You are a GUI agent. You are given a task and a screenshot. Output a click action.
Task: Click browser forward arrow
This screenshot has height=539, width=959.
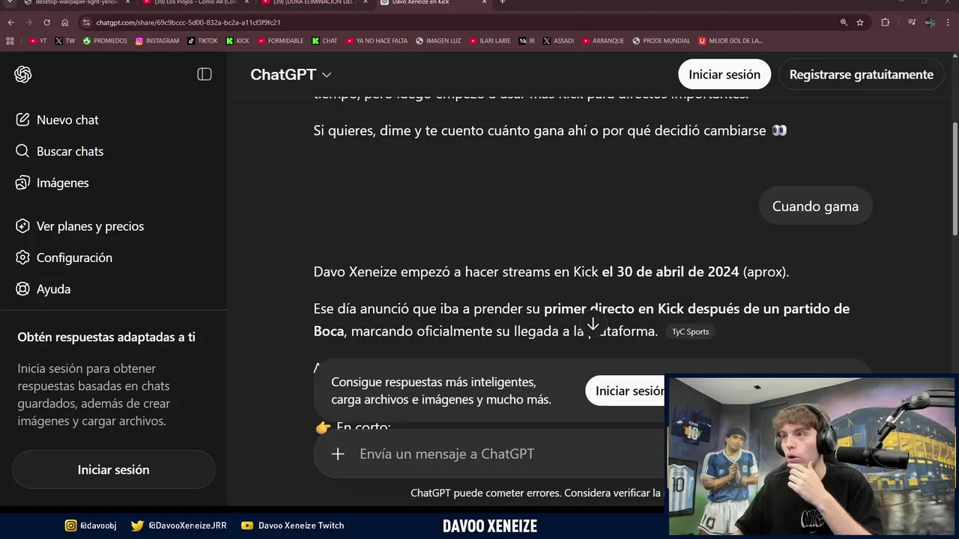28,22
